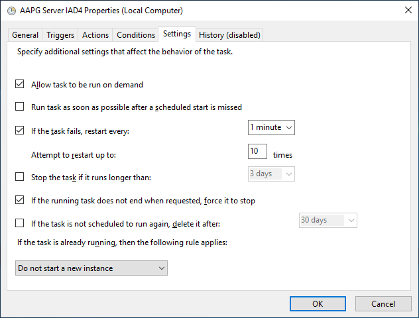Uncheck 'If the task fails, restart every'

[20, 131]
